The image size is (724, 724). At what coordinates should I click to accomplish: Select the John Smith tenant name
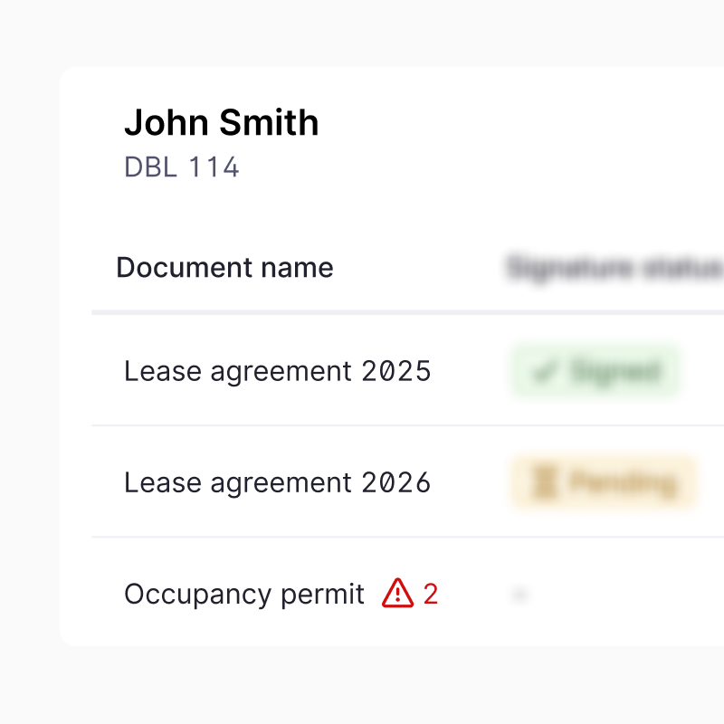[x=221, y=122]
